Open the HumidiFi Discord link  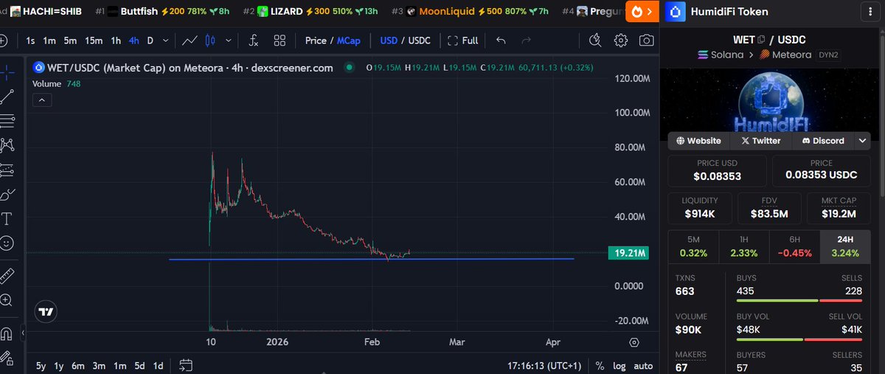[x=822, y=140]
